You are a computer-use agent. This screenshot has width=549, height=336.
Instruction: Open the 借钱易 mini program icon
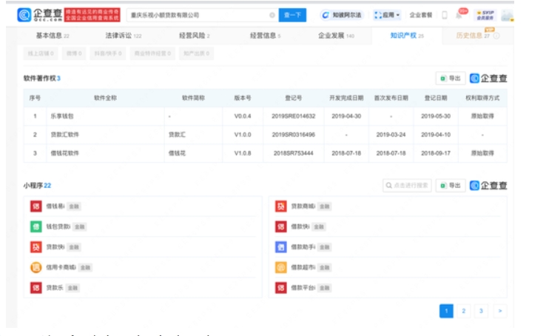[x=36, y=206]
